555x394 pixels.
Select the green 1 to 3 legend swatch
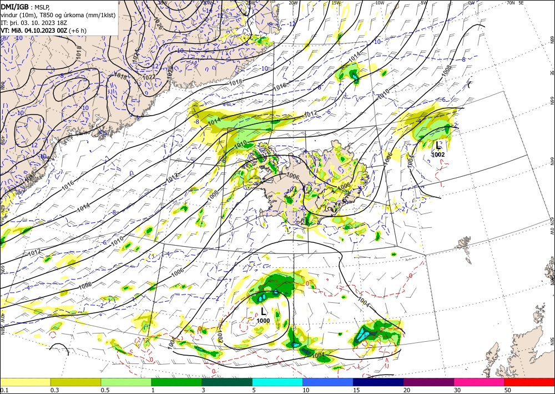[x=176, y=382]
